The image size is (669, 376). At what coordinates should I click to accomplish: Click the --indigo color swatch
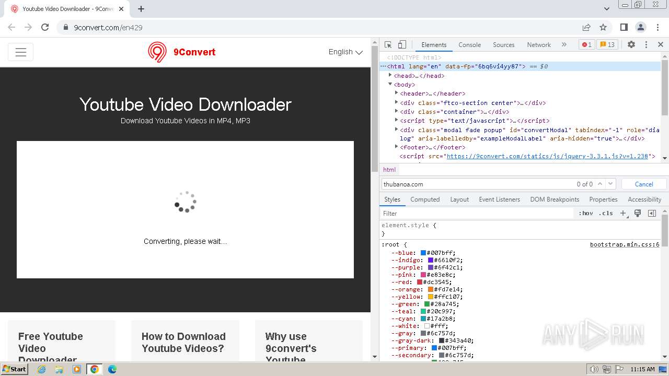click(x=431, y=260)
